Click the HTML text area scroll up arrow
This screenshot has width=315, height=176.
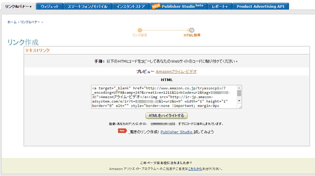click(239, 88)
